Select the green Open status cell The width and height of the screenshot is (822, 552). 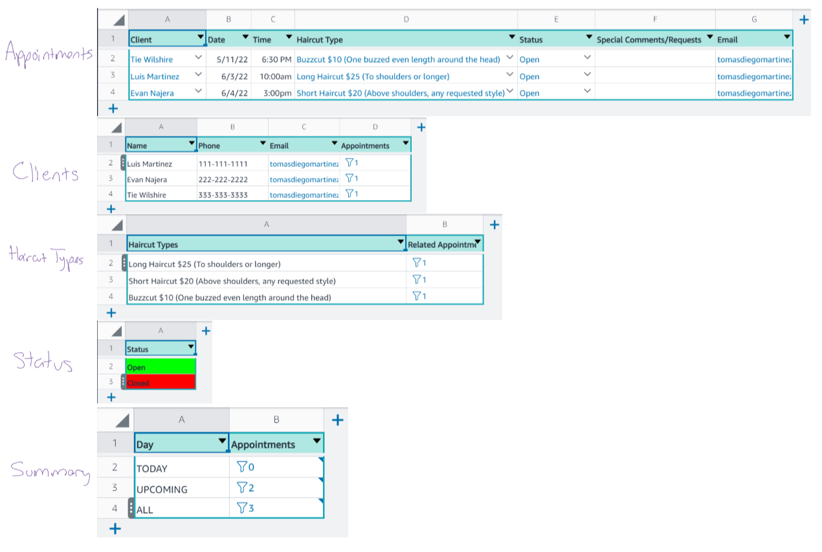[161, 366]
